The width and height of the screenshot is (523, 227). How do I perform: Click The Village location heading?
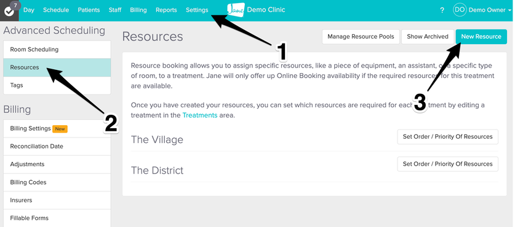point(157,139)
